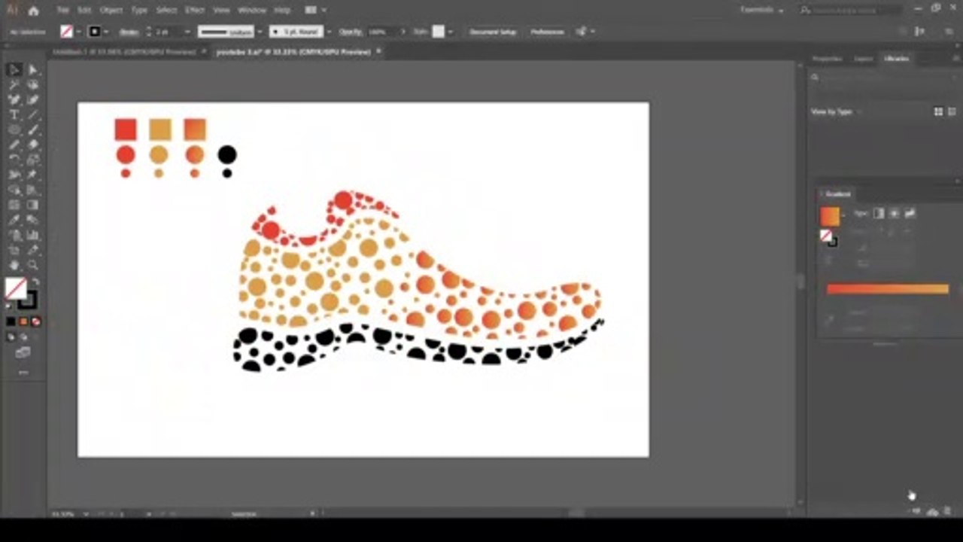Expand the opacity arrow
963x542 pixels.
[403, 32]
